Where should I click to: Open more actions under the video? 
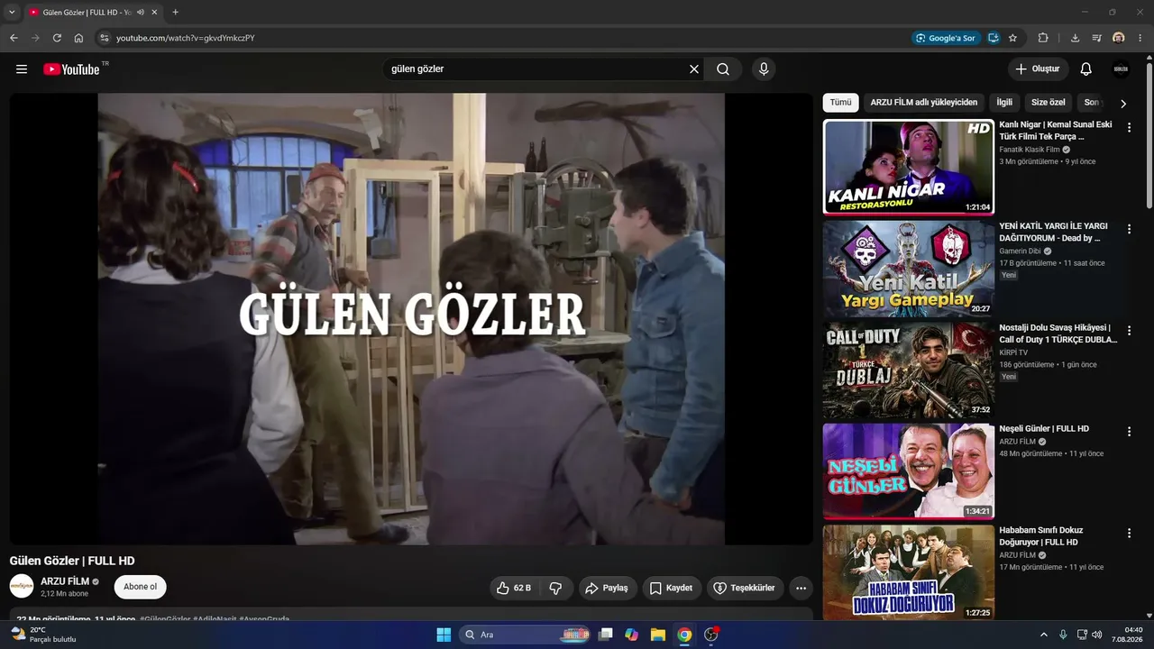(x=801, y=588)
